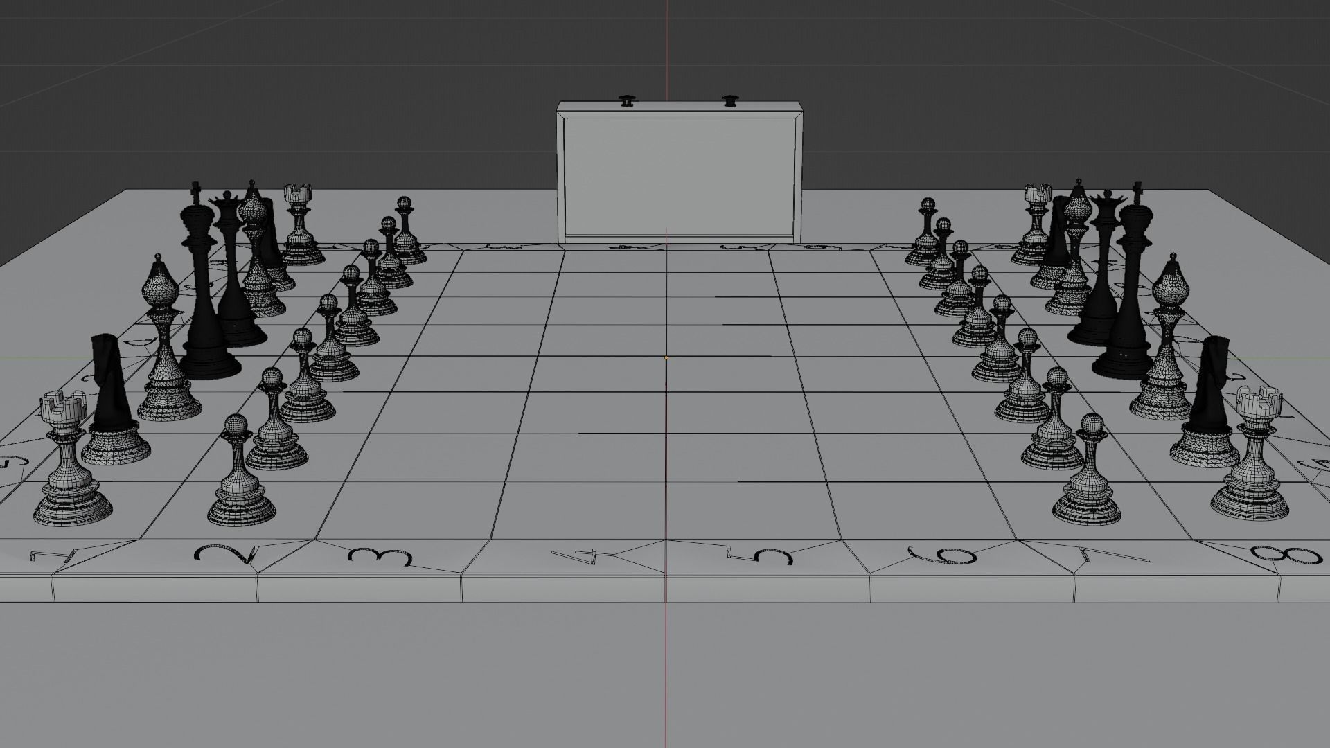Click the number 5 label on board edge

point(759,555)
